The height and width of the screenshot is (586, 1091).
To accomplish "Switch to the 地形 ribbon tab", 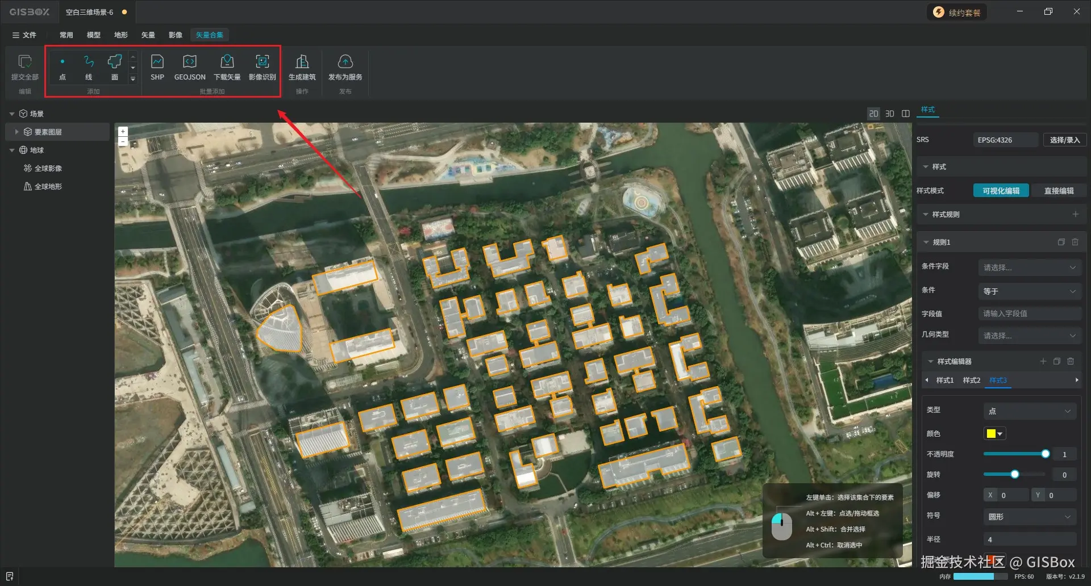I will (x=121, y=35).
